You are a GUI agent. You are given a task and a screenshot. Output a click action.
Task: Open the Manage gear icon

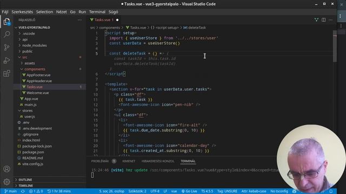coord(6,182)
